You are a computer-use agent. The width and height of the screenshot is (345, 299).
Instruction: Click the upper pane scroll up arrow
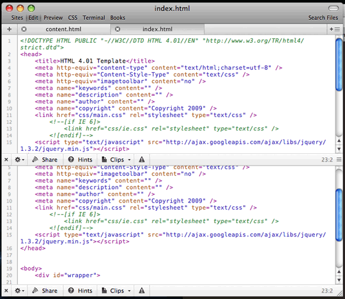(x=339, y=141)
